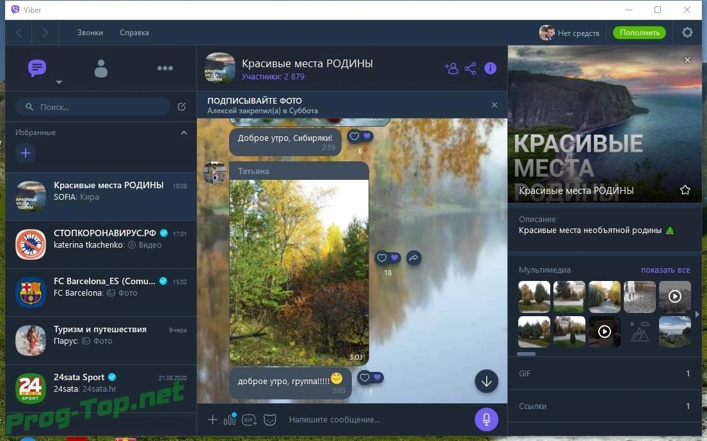
Task: Open settings with the gear icon
Action: pos(687,33)
